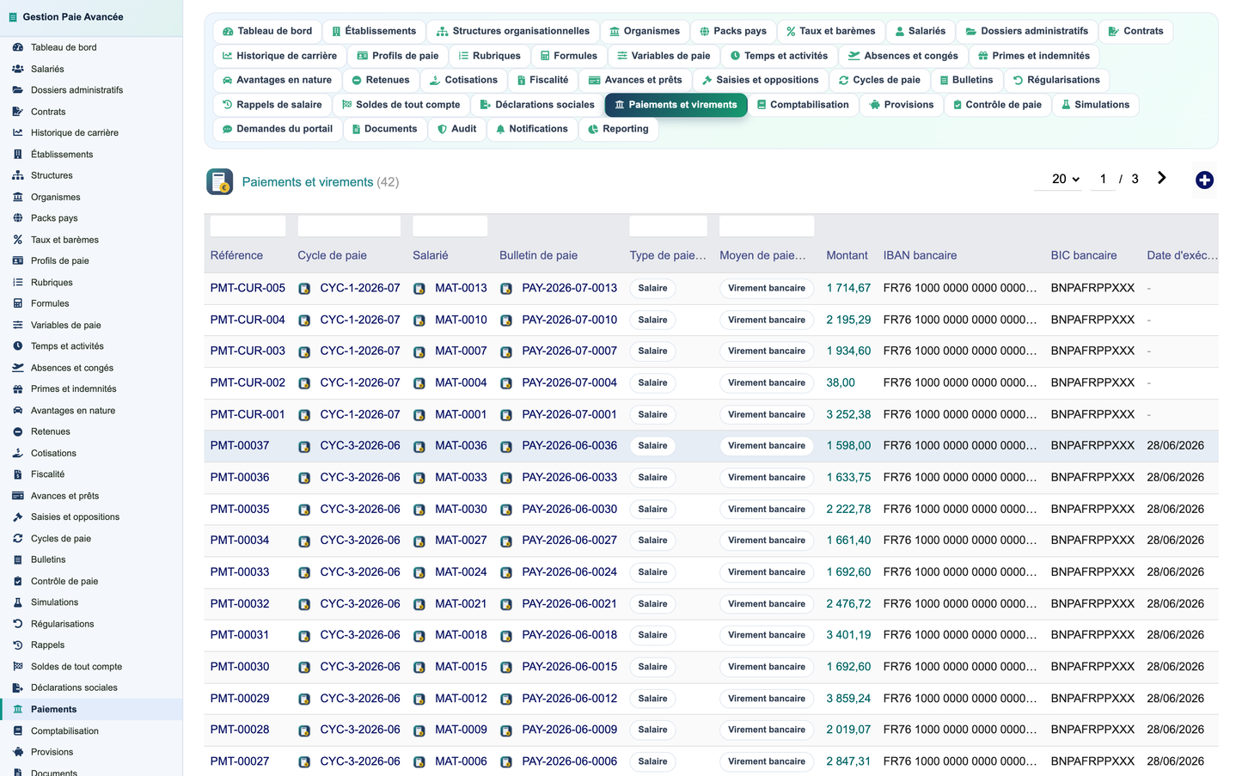Switch to Reporting tab

(618, 129)
